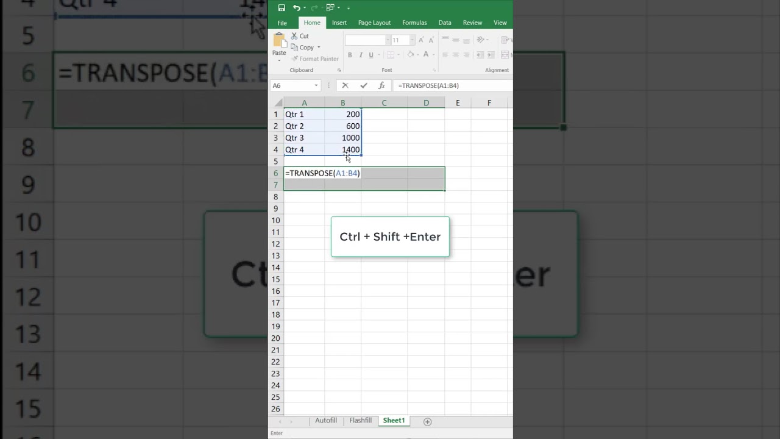The image size is (780, 439).
Task: Click the Wrap Text icon
Action: (x=505, y=40)
